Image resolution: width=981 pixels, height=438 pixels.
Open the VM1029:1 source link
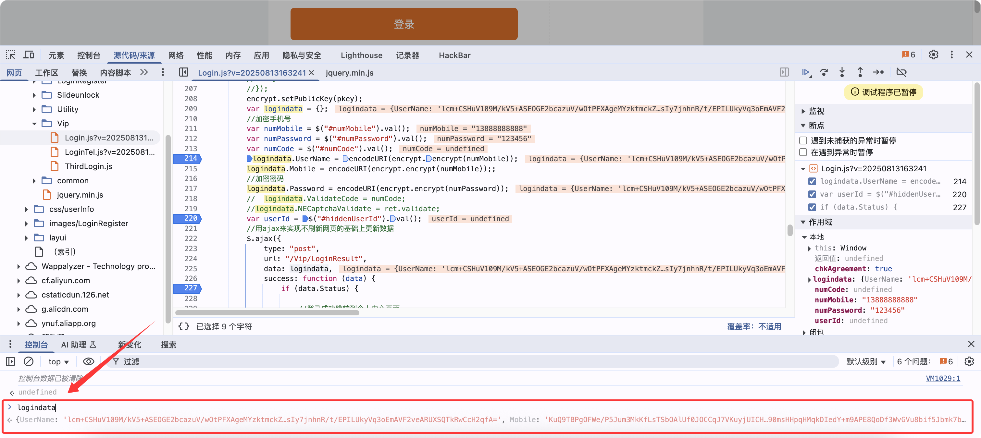click(943, 378)
